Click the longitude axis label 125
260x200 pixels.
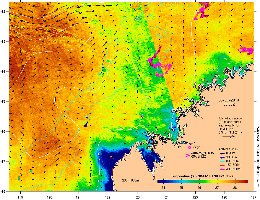pyautogui.click(x=195, y=197)
